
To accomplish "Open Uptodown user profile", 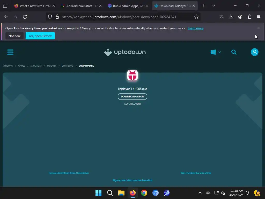I will pyautogui.click(x=255, y=52).
